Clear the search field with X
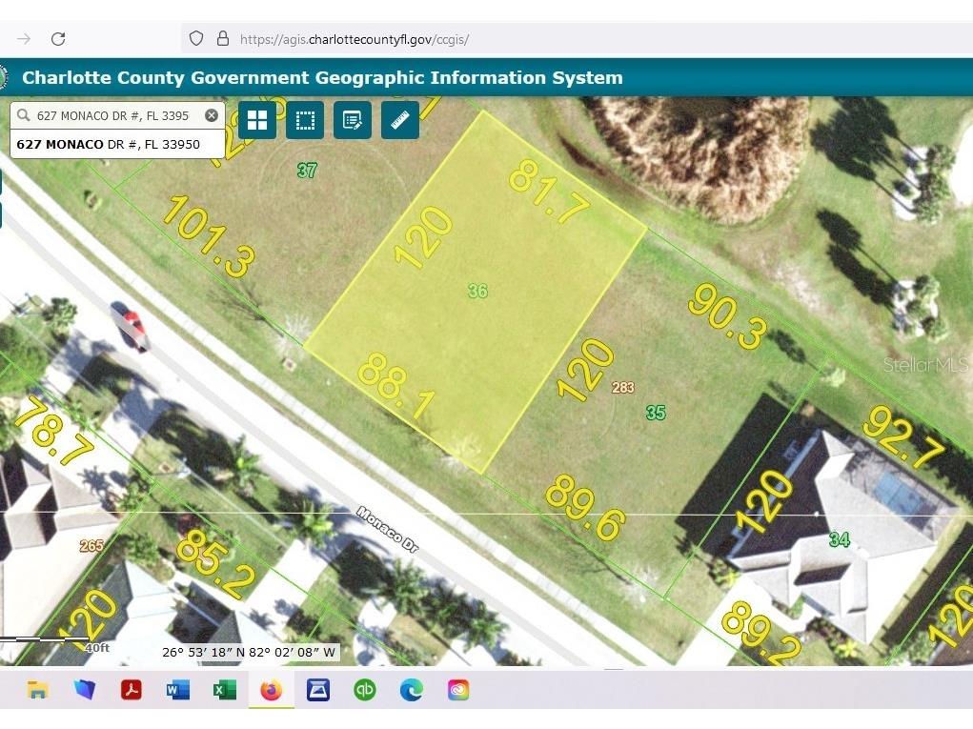973x729 pixels. (x=211, y=114)
